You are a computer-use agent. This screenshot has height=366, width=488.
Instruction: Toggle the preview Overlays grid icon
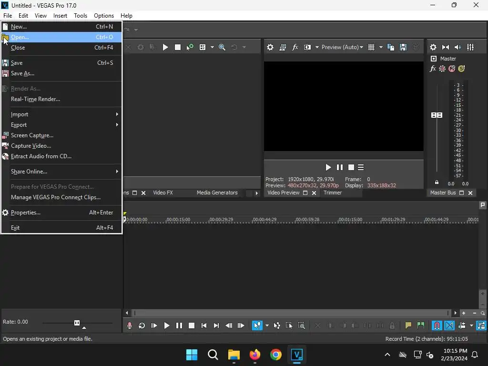tap(371, 47)
